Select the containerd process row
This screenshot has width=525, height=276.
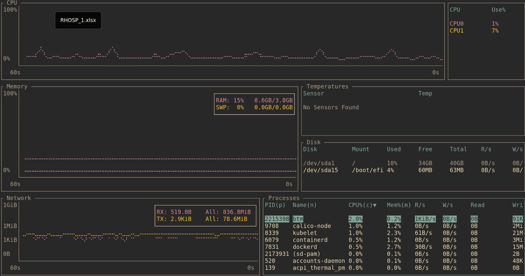coord(310,240)
